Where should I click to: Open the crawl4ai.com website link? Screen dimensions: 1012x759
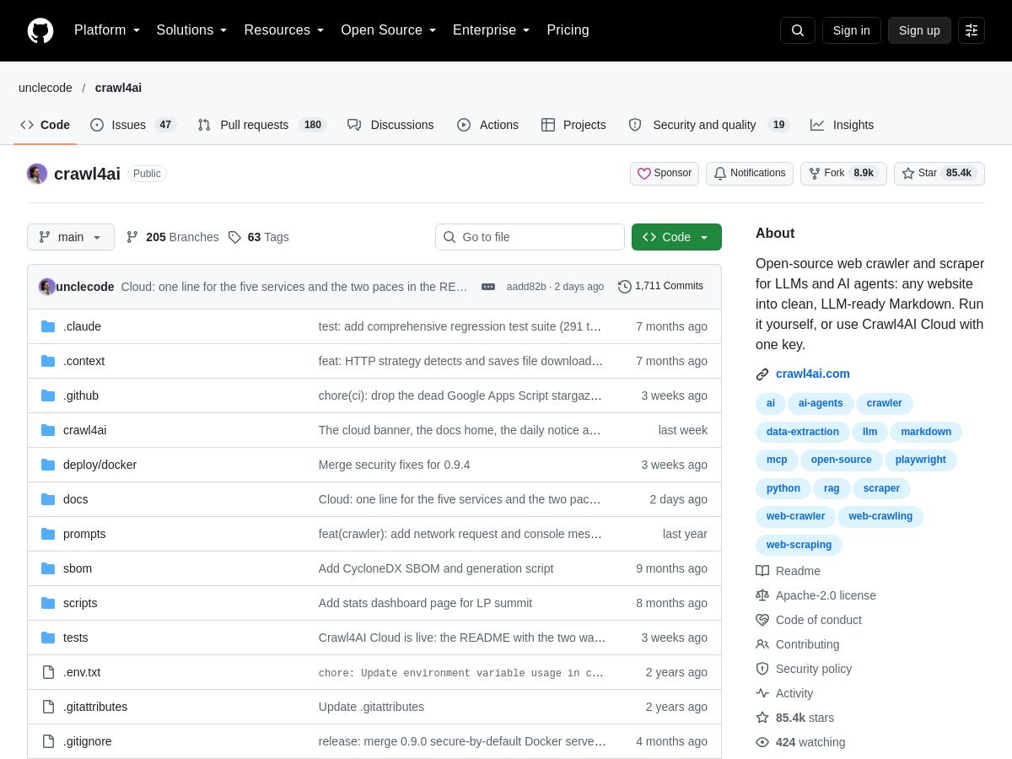click(813, 374)
